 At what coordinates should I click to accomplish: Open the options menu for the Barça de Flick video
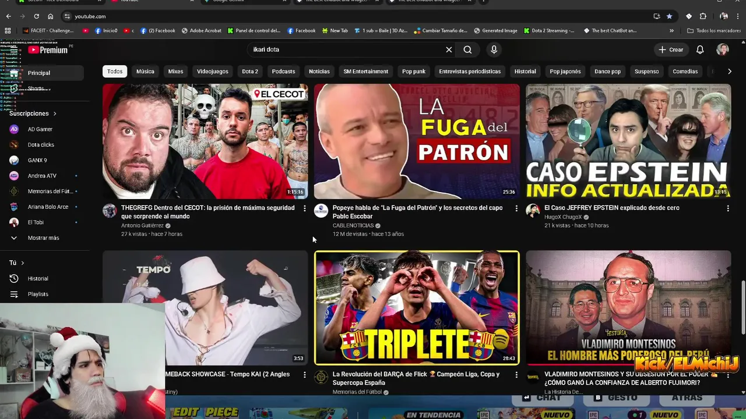pos(516,375)
